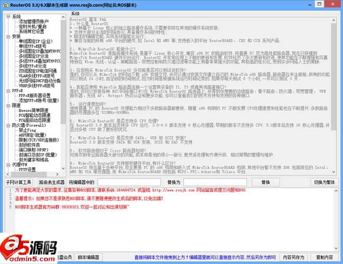Click the 内容另存为 save-as button
The height and width of the screenshot is (264, 343).
click(x=294, y=257)
